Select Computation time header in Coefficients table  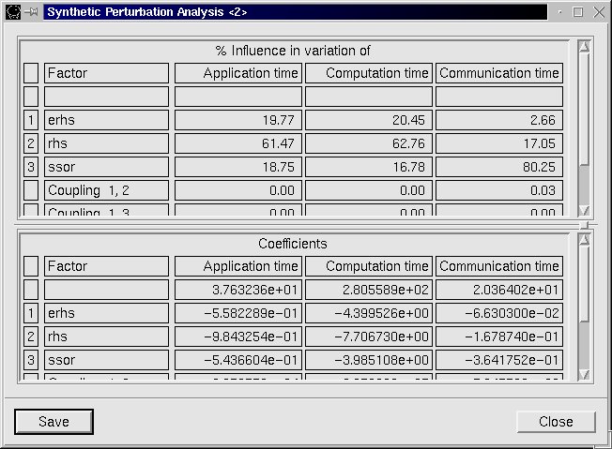click(x=369, y=266)
